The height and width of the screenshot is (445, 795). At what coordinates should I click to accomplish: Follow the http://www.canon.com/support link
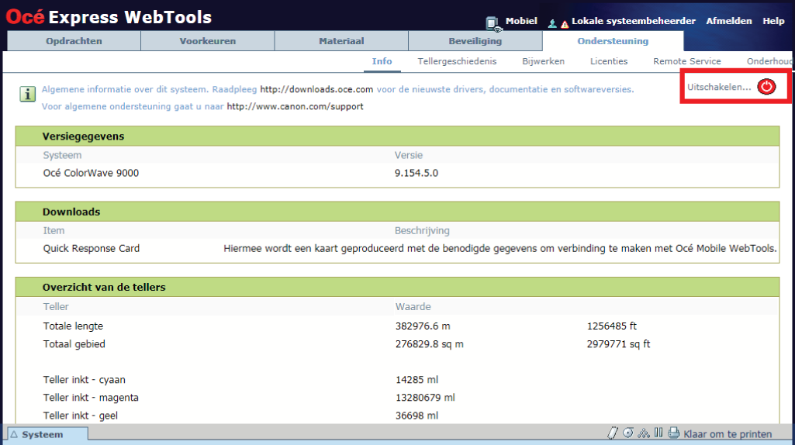295,106
